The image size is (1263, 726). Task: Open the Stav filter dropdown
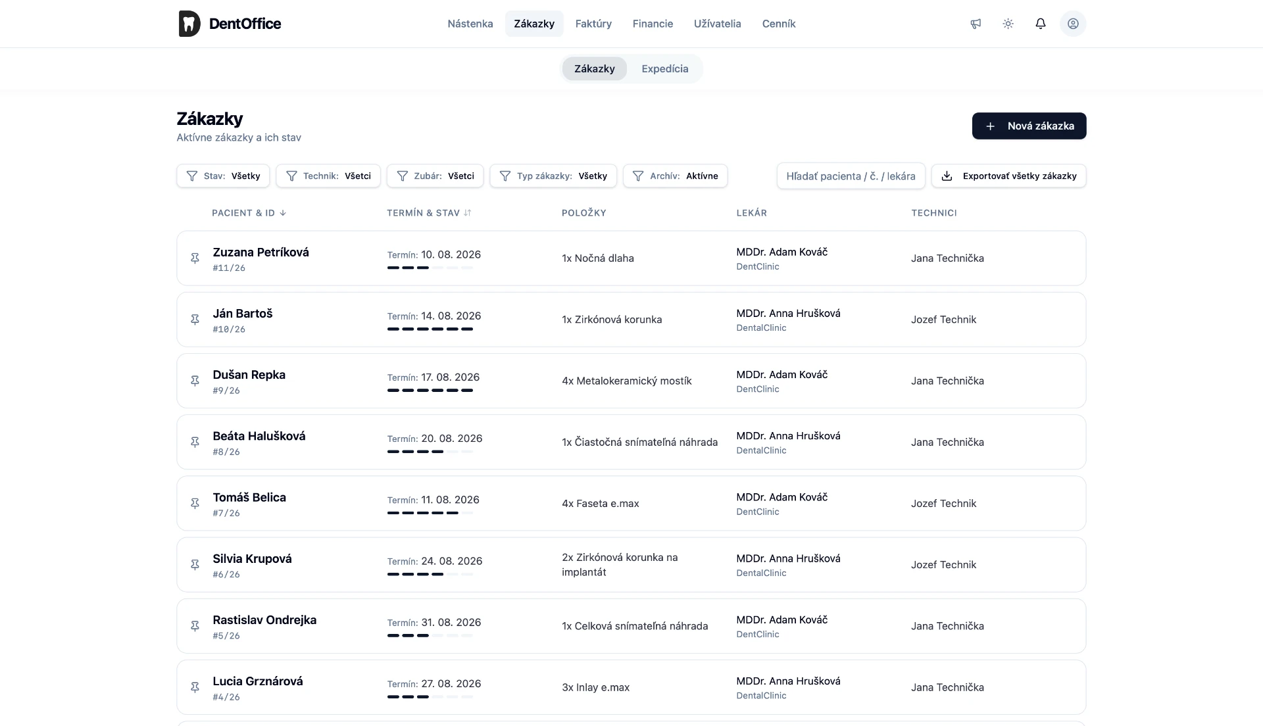tap(223, 176)
